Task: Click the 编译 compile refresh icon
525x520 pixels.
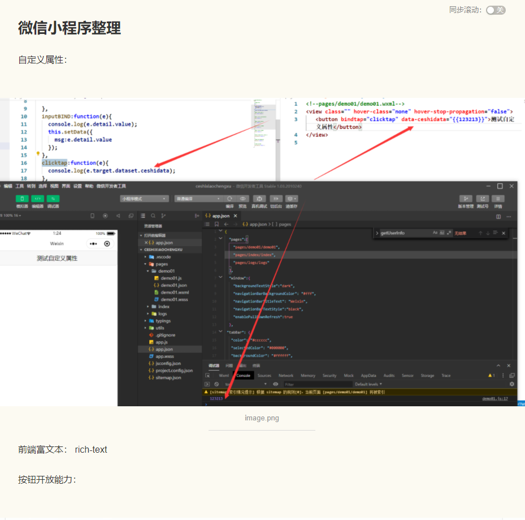Action: click(229, 199)
